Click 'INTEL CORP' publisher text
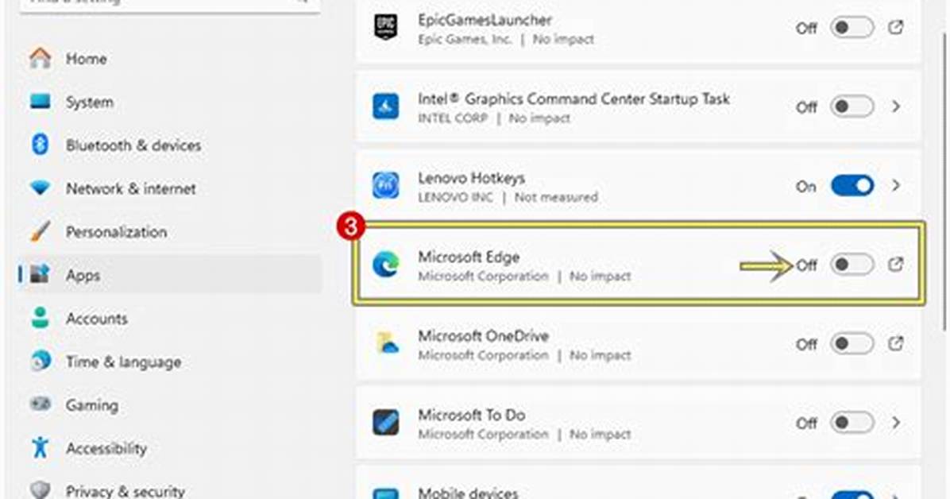 coord(453,118)
